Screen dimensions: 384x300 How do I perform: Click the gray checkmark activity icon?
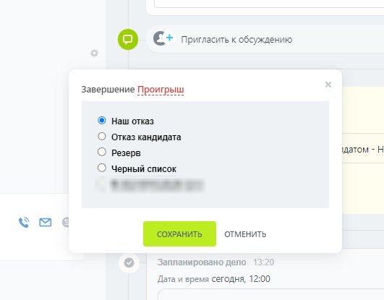129,263
